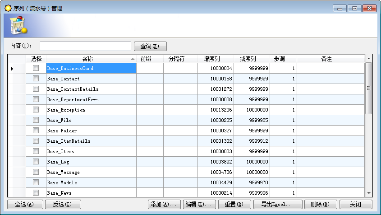
Task: Toggle the Base_Message checkbox
Action: coord(36,172)
